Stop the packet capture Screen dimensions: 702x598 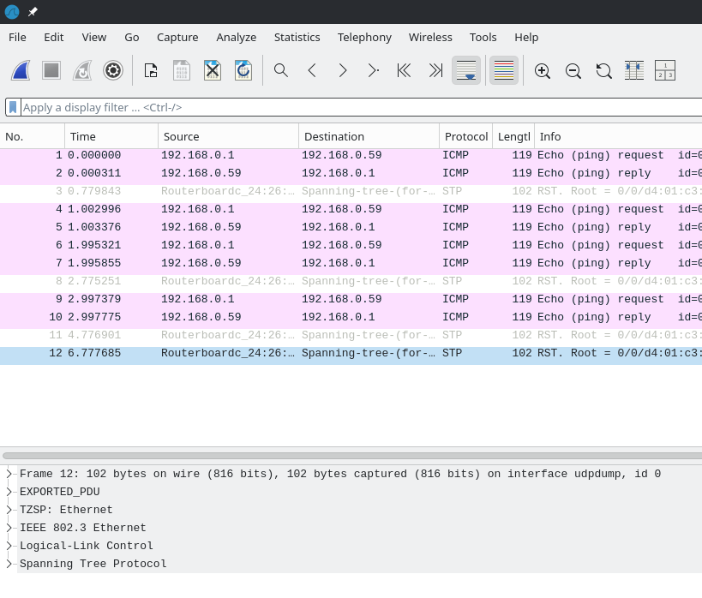[51, 70]
